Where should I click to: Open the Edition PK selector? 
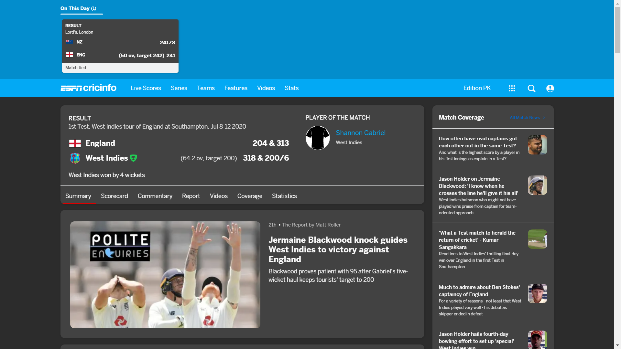click(477, 88)
